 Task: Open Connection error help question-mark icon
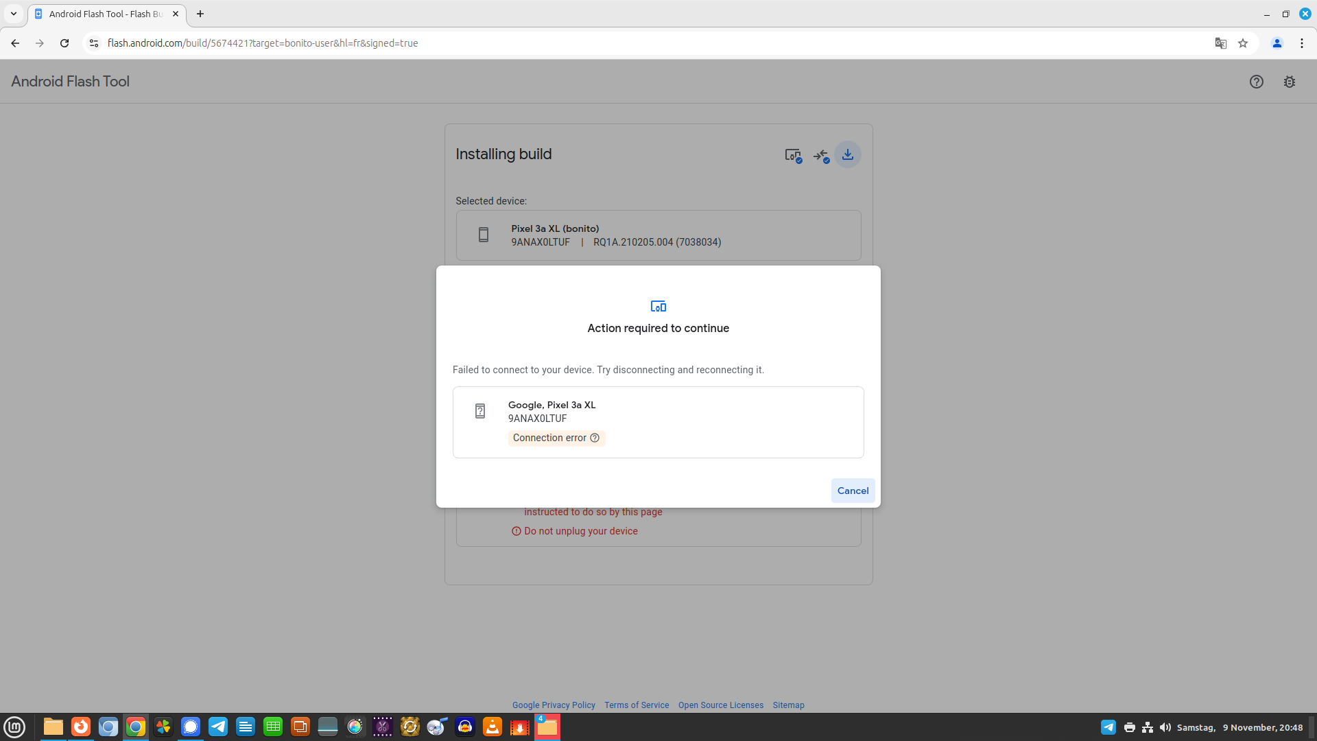(595, 438)
